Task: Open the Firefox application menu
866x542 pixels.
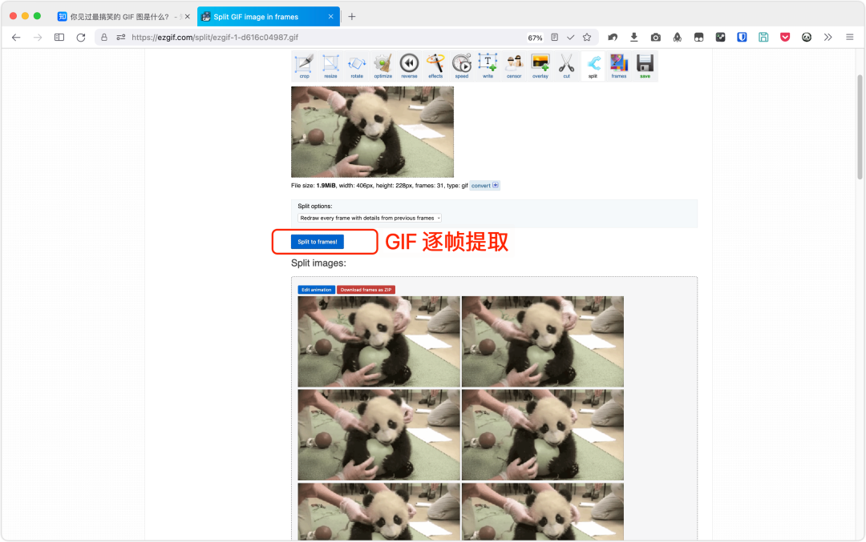Action: pos(849,38)
